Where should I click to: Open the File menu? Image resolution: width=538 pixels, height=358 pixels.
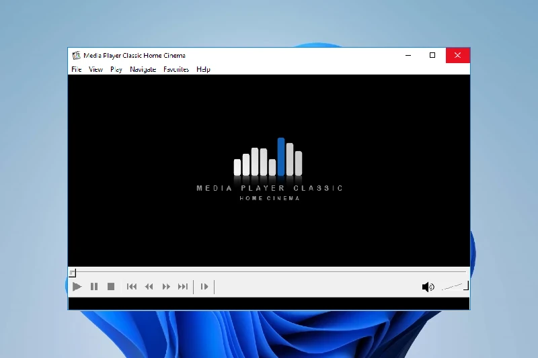point(76,70)
